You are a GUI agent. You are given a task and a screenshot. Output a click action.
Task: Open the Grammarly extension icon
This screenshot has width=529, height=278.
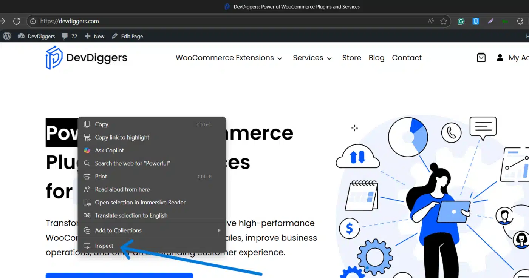[461, 21]
